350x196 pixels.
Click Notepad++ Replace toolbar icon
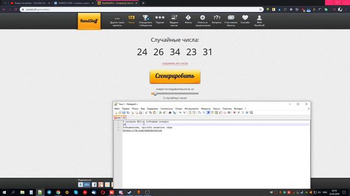(174, 113)
